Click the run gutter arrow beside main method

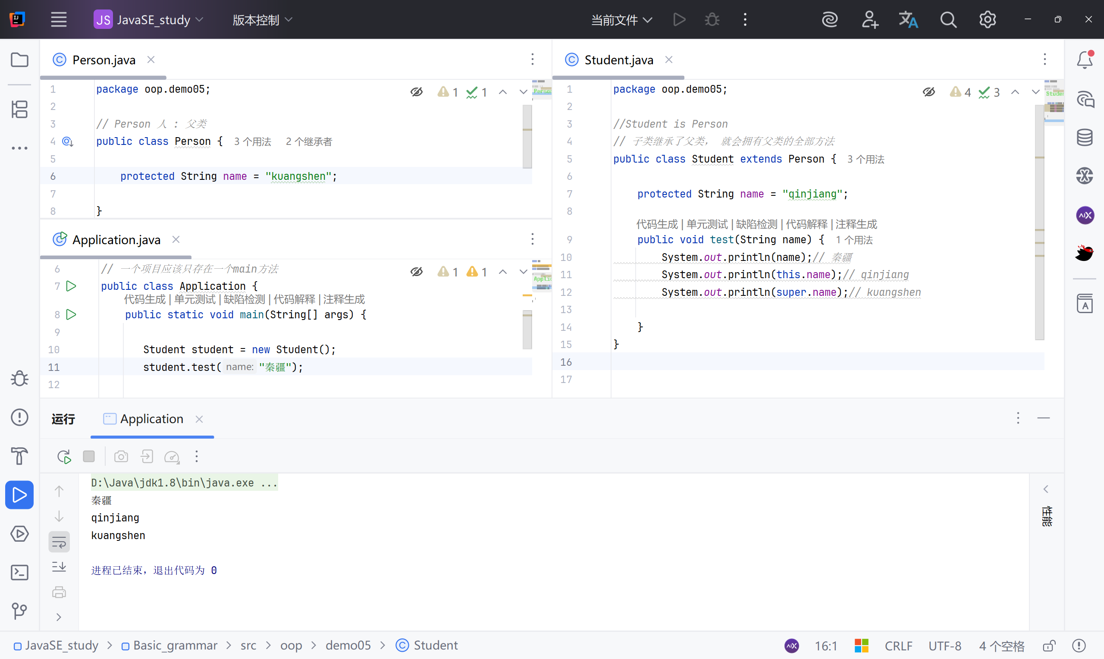[71, 314]
